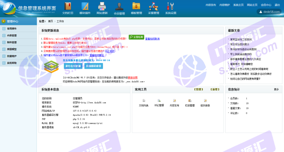Open article 健身常识, 你知道哪些
Viewport: 284px width, 152px height.
[241, 64]
